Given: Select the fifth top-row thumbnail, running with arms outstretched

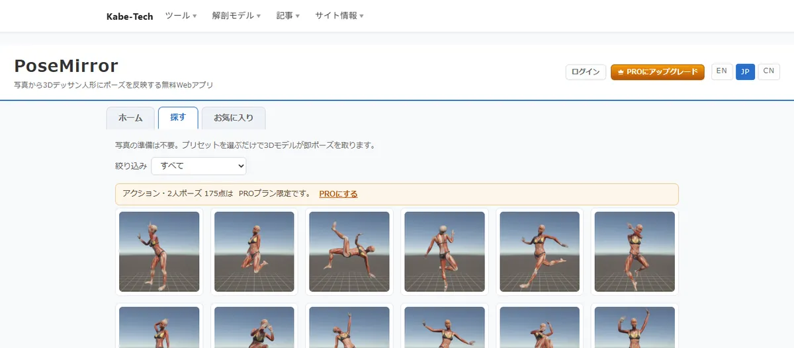Looking at the screenshot, I should pos(540,252).
